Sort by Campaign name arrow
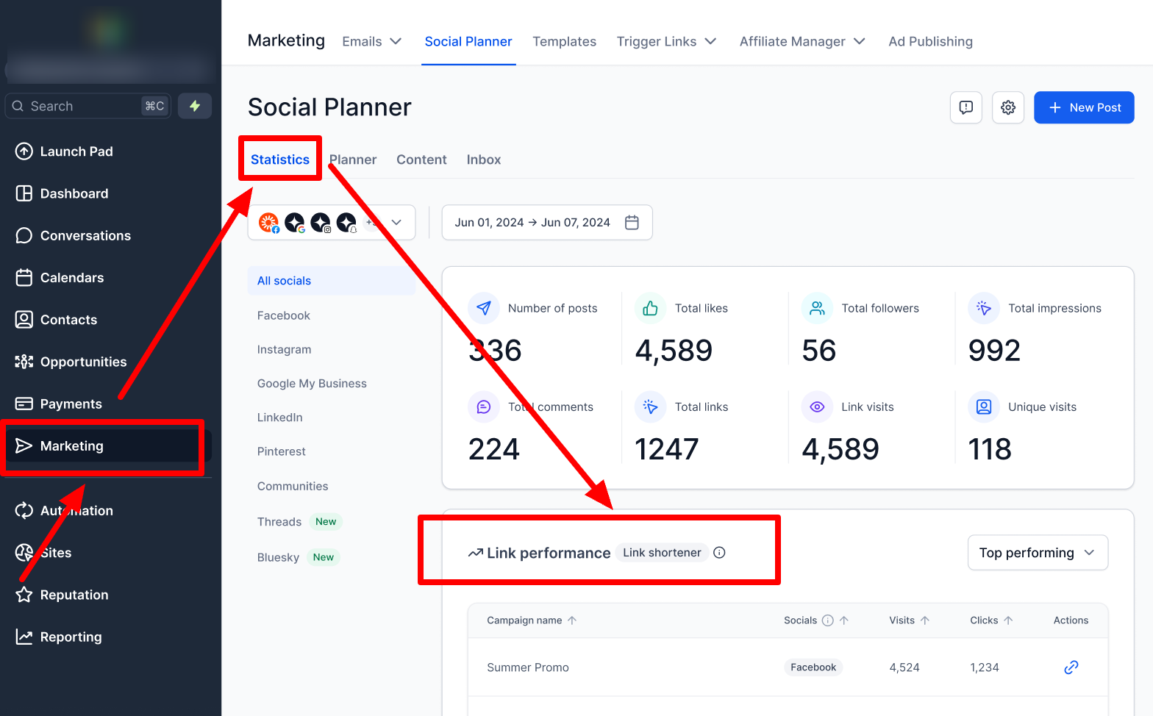 [572, 620]
